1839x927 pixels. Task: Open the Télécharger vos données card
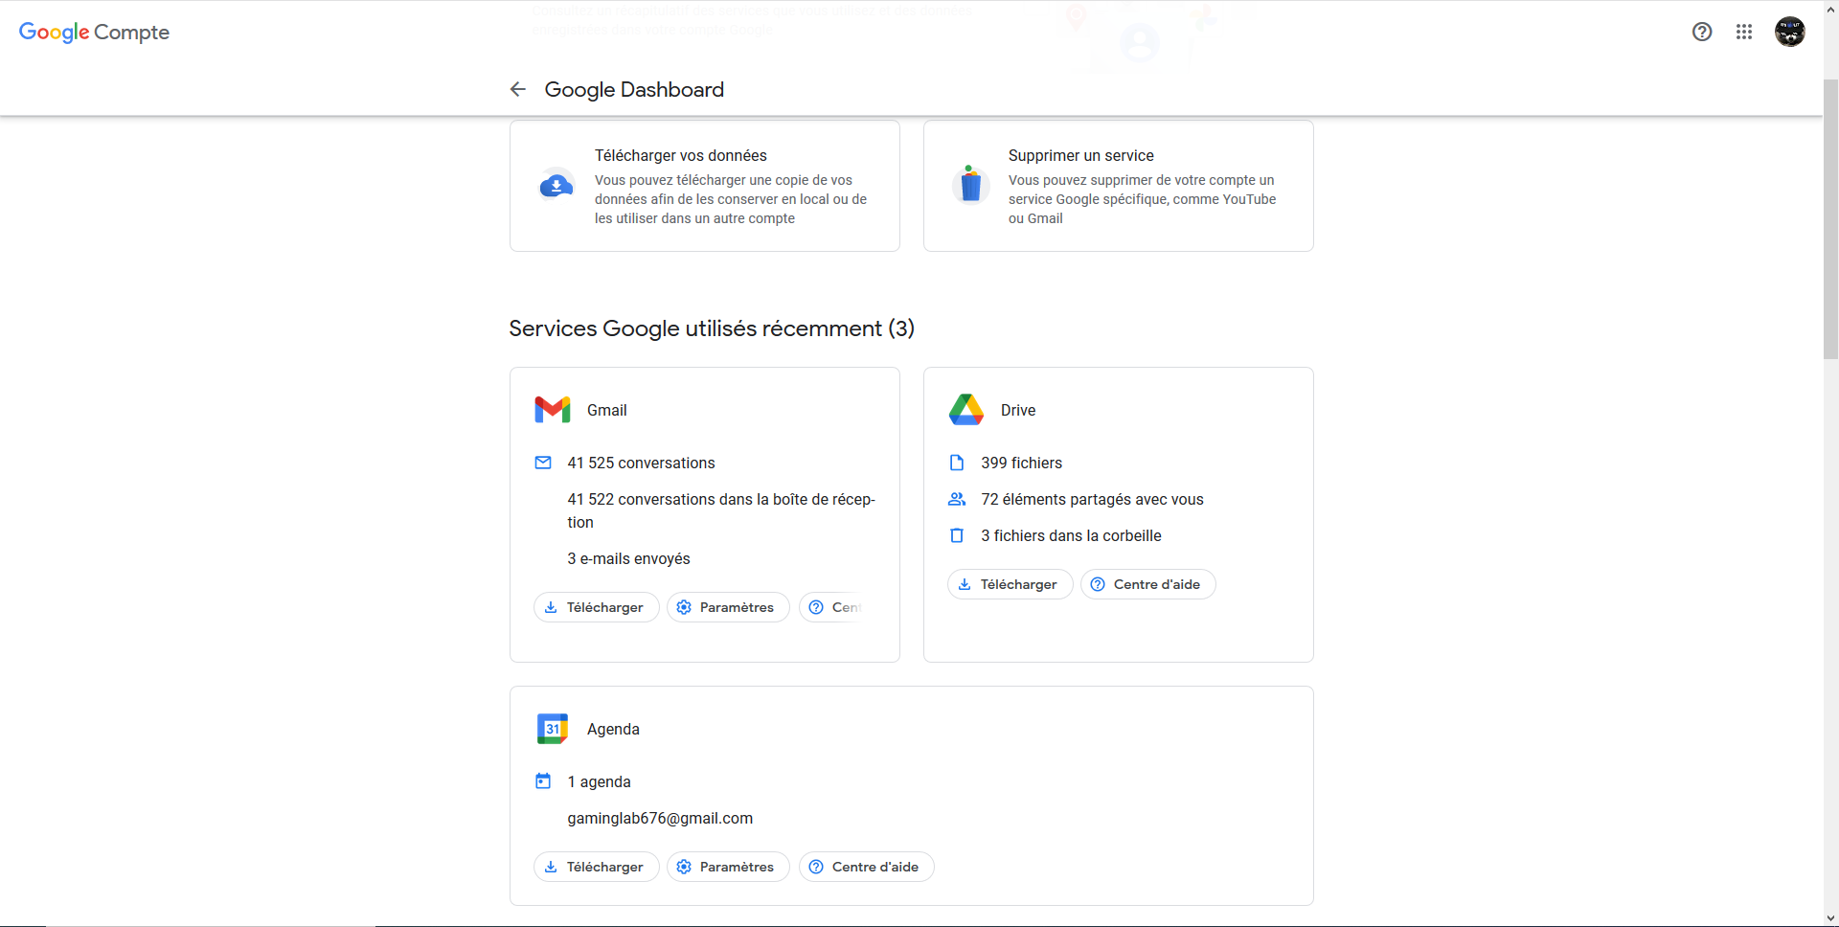705,186
